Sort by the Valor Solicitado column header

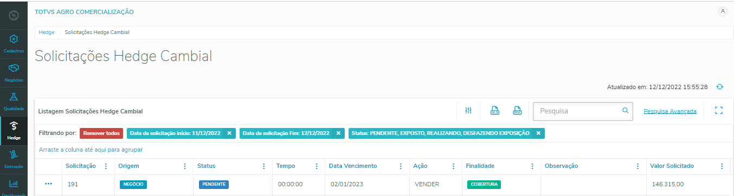tap(672, 166)
